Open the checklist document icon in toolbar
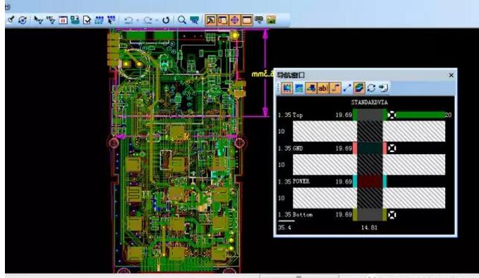 [87, 20]
